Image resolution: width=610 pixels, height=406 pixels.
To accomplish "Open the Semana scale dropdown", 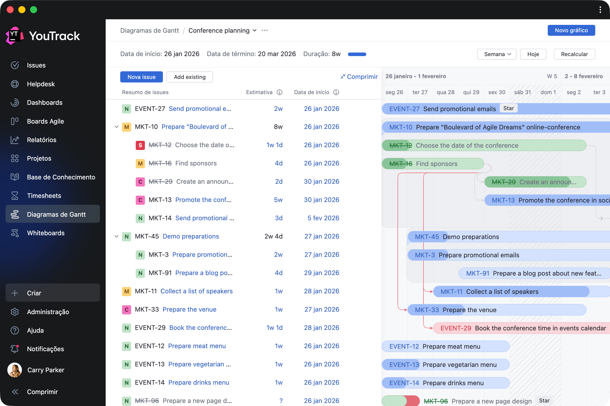I will (497, 54).
